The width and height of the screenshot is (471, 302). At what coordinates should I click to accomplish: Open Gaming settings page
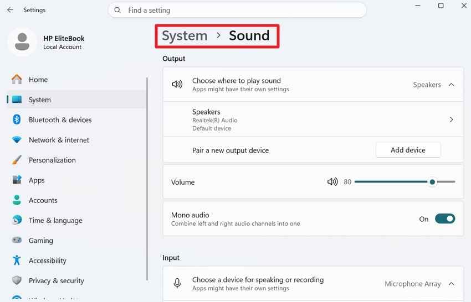[x=76, y=240]
